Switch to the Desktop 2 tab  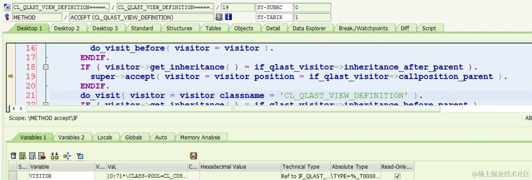67,28
